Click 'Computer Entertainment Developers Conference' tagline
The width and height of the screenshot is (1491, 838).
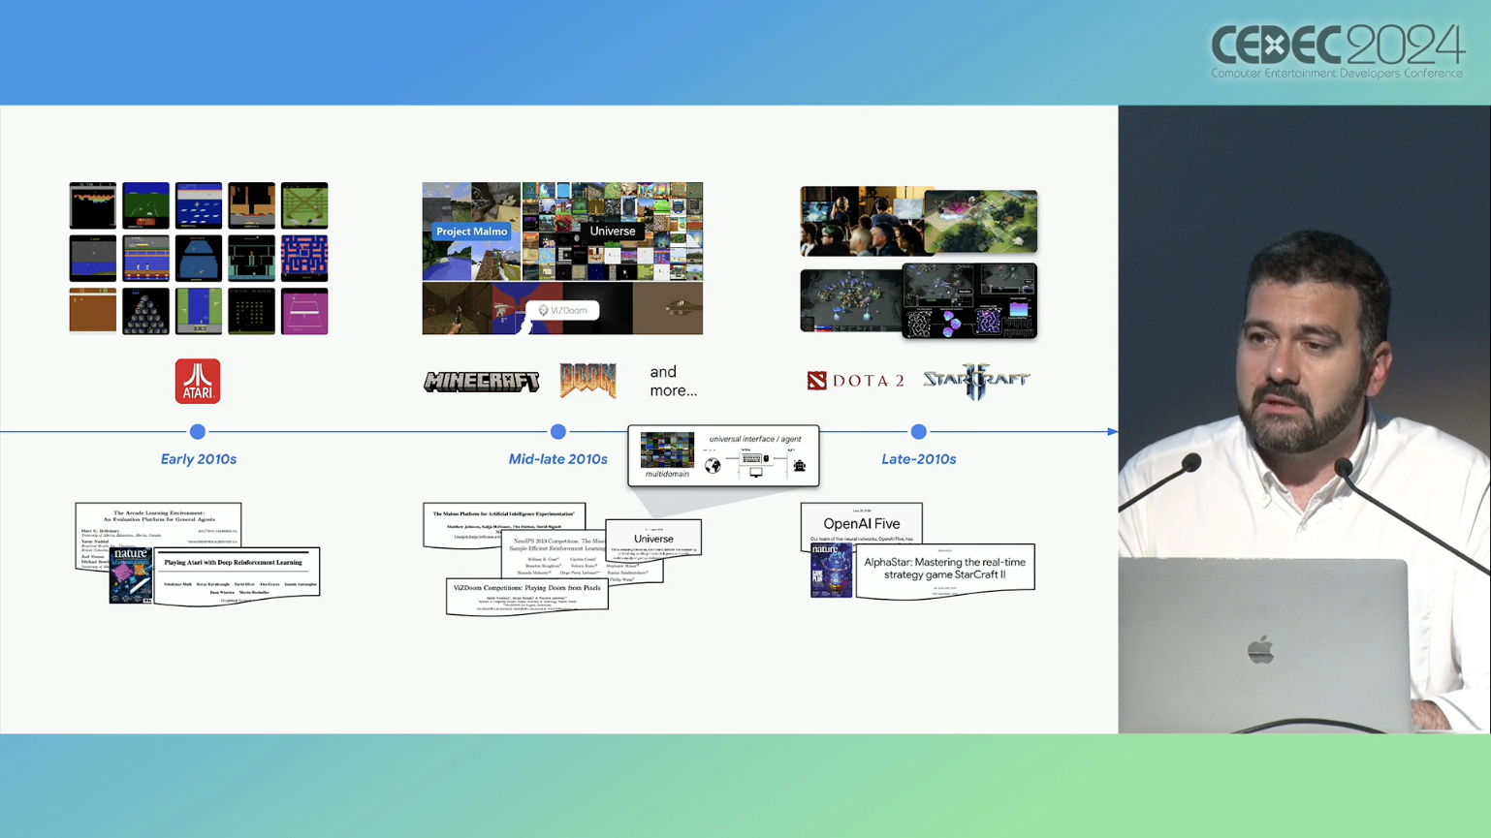pyautogui.click(x=1337, y=74)
